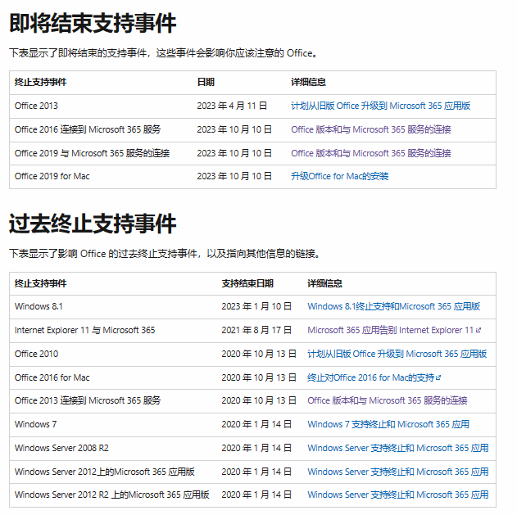Click the 终止对Office 2016 for Mac的支持 link text

click(x=370, y=377)
